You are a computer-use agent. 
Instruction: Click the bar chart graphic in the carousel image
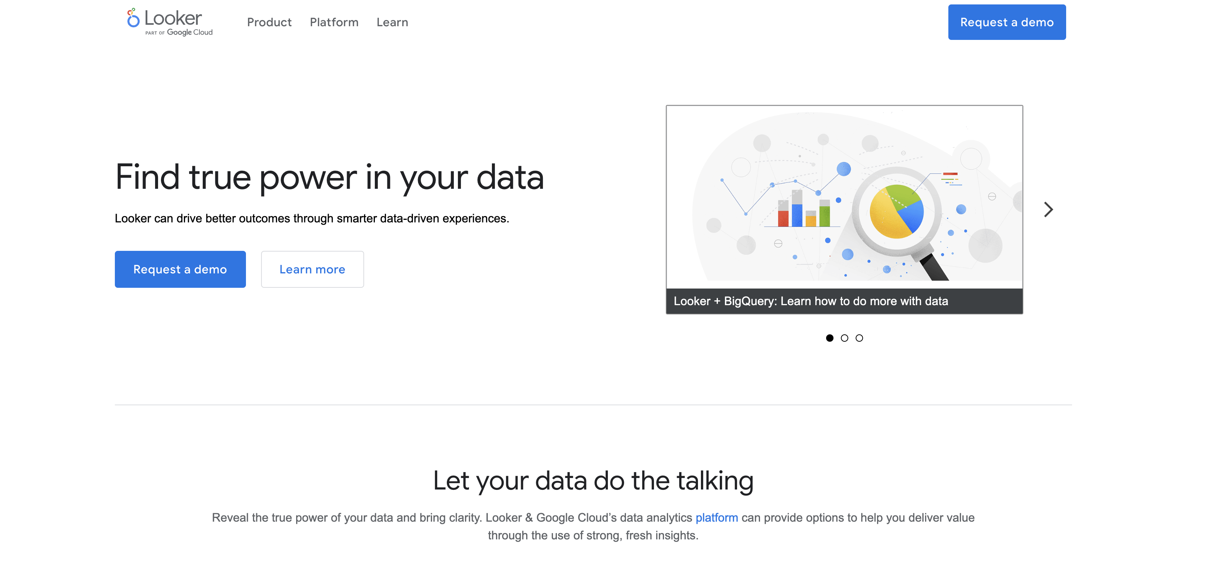(x=804, y=209)
